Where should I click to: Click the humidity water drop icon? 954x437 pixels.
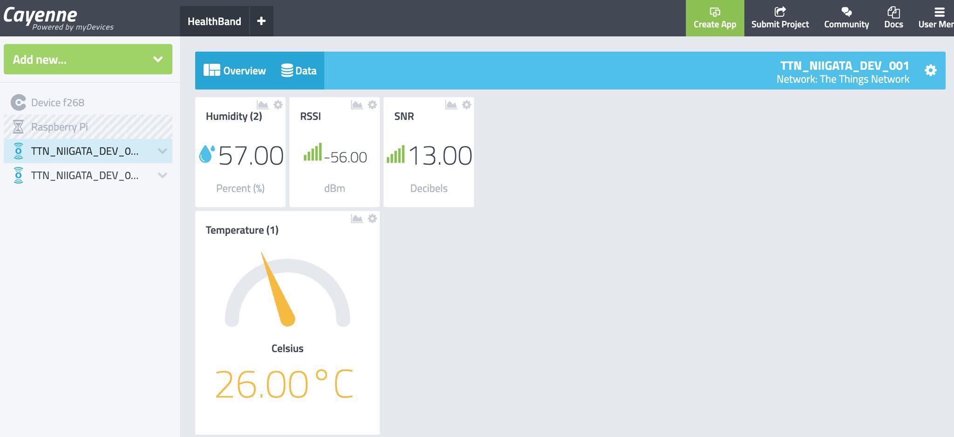[x=206, y=154]
